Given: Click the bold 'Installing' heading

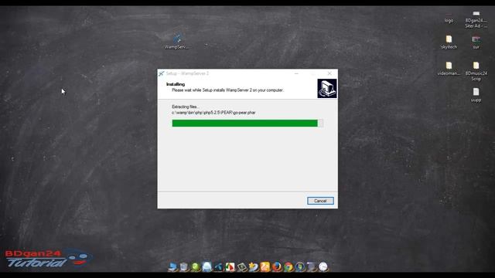Looking at the screenshot, I should tap(176, 84).
